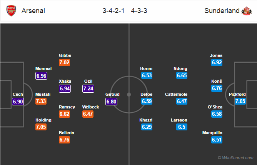Click Cattermole's 6.47 rating badge

pos(182,101)
